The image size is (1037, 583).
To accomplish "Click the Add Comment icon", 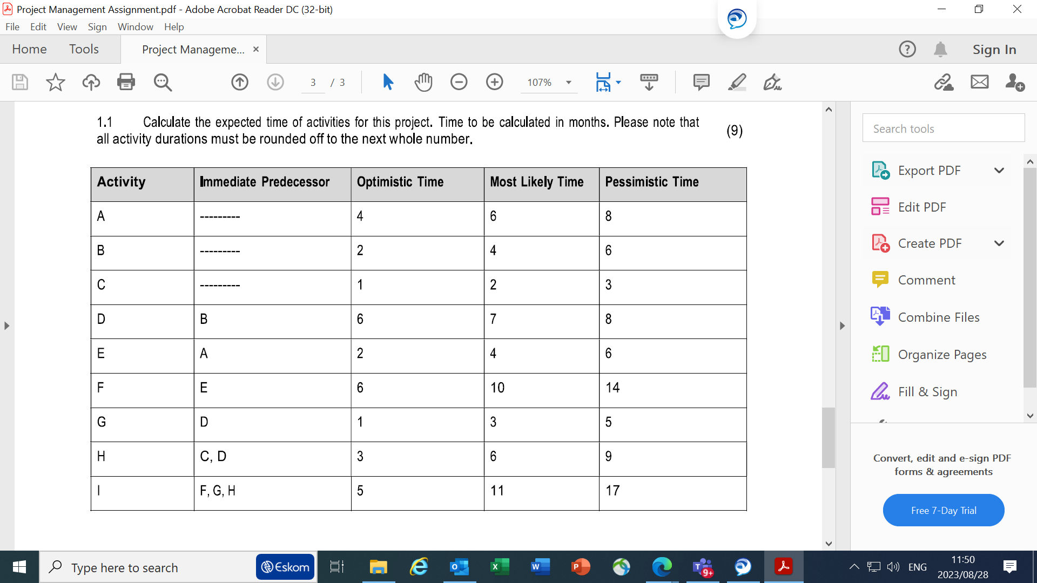I will pyautogui.click(x=701, y=82).
